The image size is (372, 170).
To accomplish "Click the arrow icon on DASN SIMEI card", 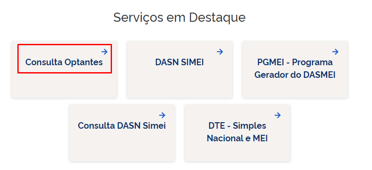I will 220,52.
